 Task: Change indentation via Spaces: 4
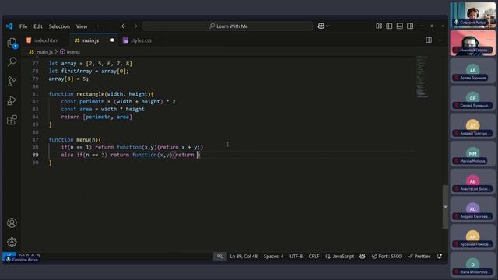point(273,256)
